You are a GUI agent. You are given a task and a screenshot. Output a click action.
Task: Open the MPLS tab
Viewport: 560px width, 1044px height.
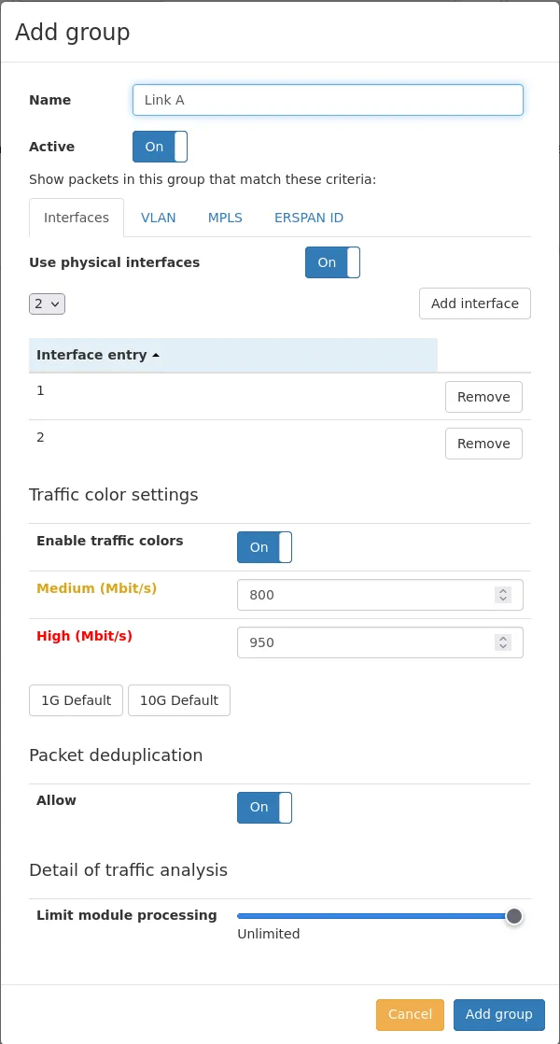click(x=225, y=218)
